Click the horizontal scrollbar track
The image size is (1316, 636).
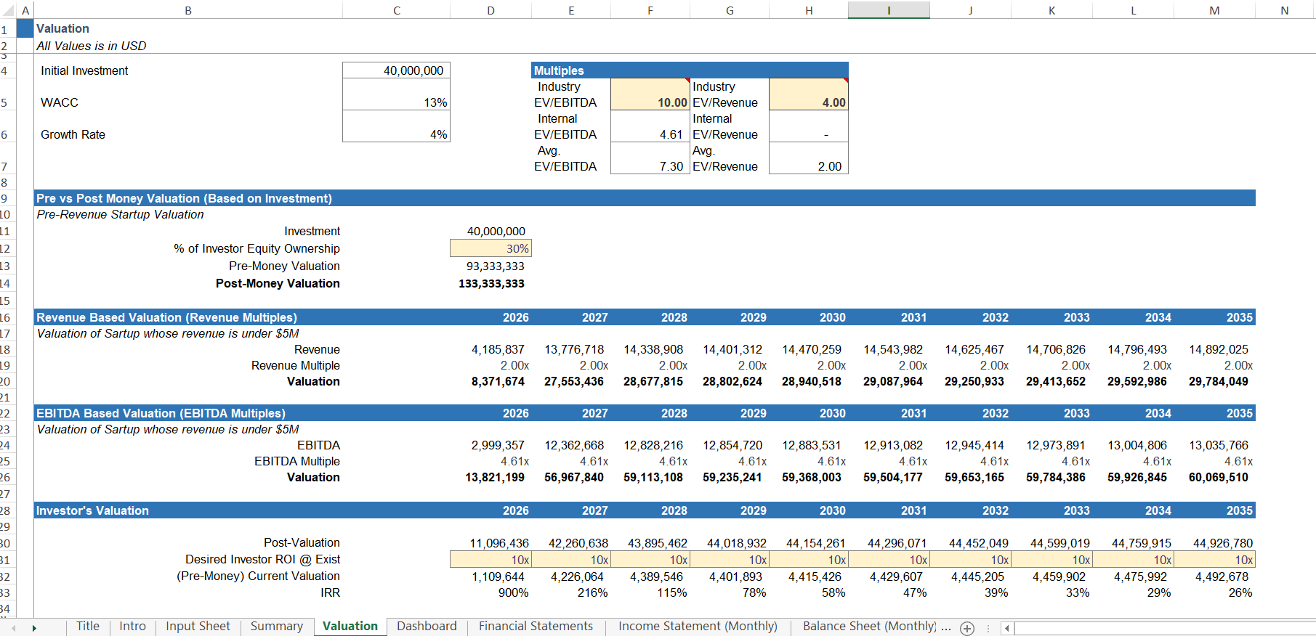coord(1164,629)
